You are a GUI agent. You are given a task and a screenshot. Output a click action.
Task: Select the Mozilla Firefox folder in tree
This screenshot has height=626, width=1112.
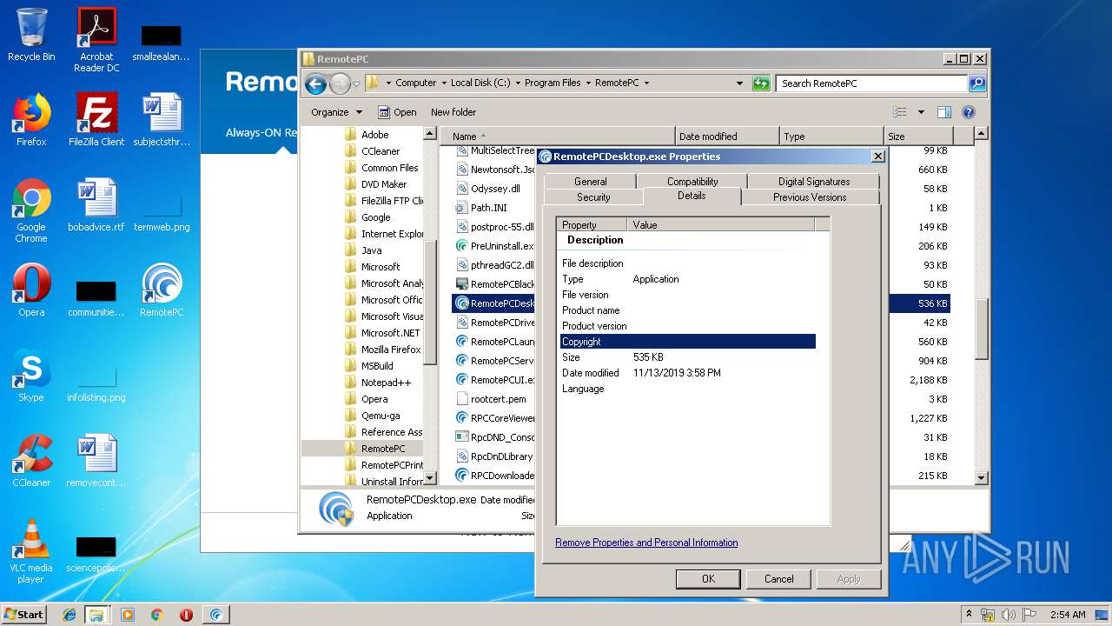[391, 350]
